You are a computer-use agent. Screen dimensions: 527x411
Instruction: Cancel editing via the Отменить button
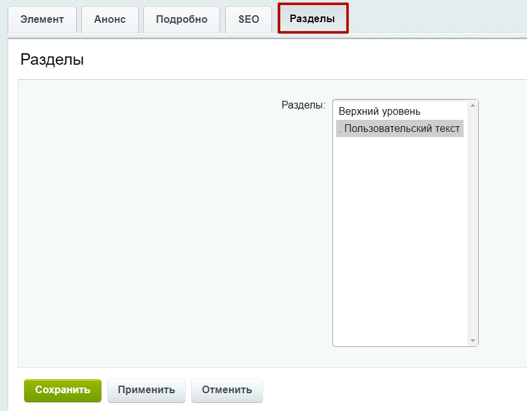(x=227, y=390)
